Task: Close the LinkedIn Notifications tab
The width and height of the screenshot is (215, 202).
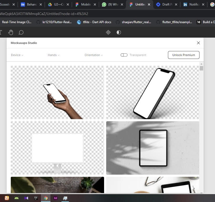Action: coord(203,4)
